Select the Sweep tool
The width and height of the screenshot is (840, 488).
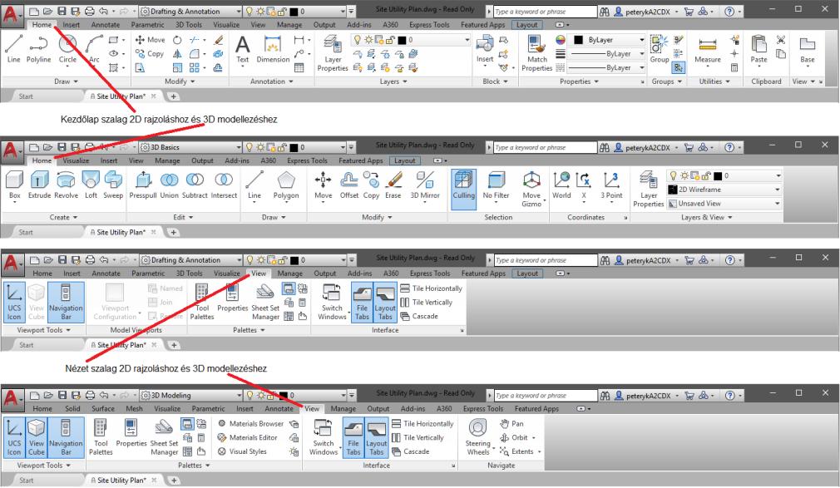click(x=113, y=185)
